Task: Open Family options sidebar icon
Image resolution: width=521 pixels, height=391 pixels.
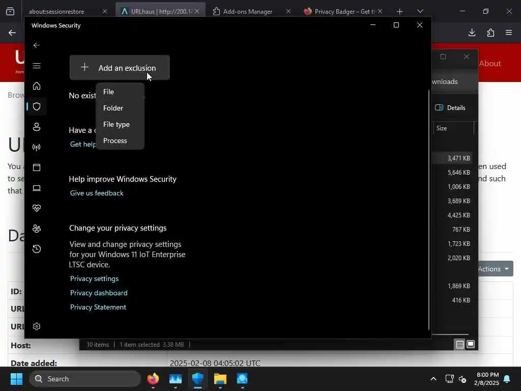Action: [37, 229]
